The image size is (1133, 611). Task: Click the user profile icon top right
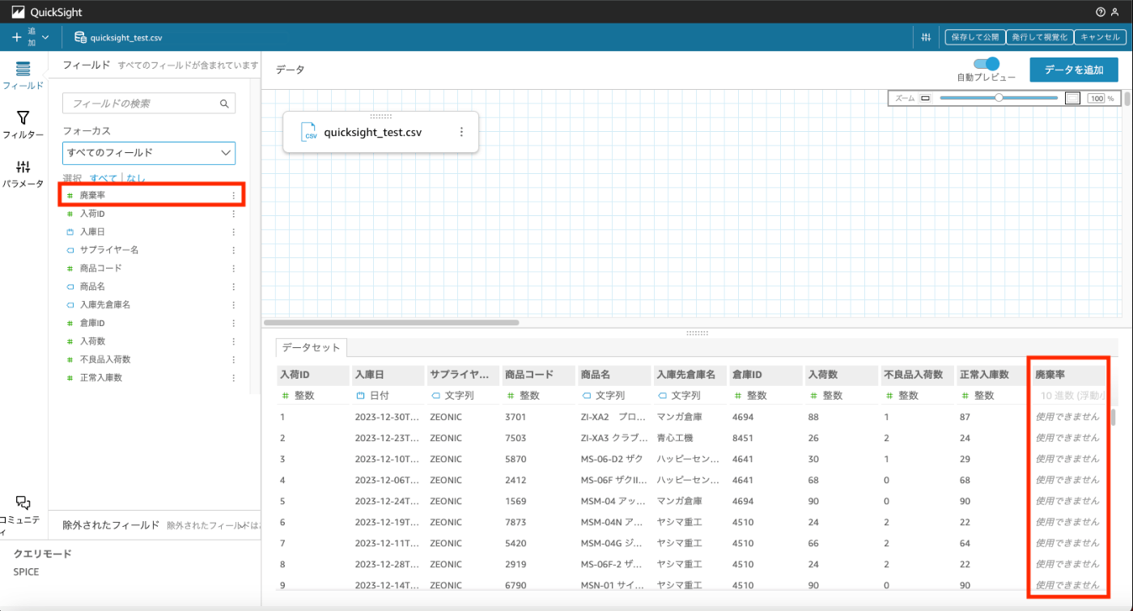pos(1117,11)
